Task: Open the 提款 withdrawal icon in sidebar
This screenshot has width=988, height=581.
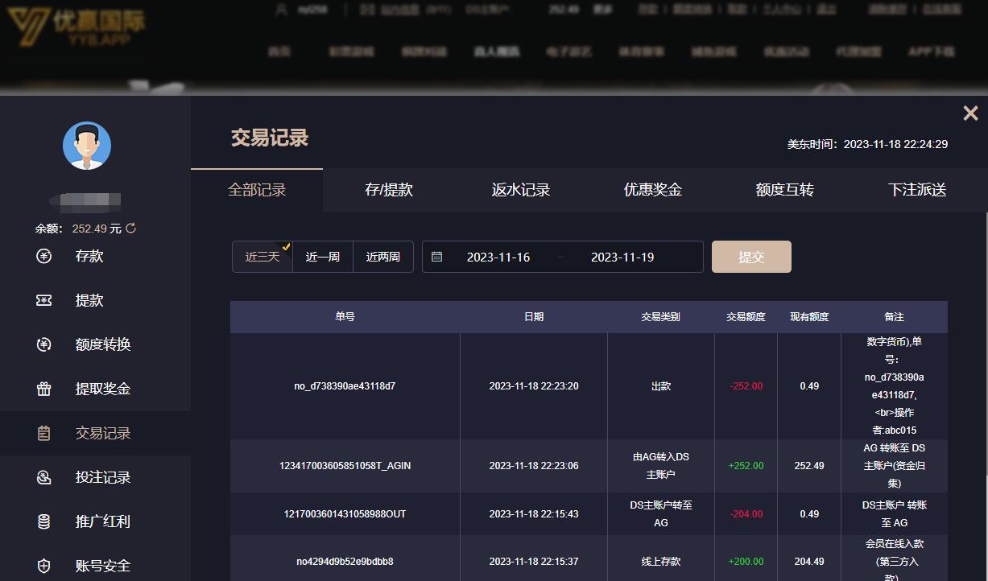Action: [x=44, y=300]
